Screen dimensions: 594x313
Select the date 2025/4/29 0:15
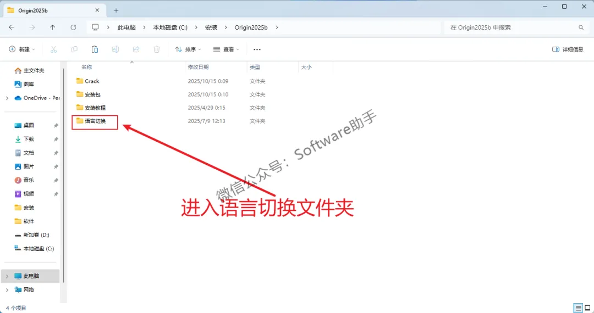tap(206, 108)
